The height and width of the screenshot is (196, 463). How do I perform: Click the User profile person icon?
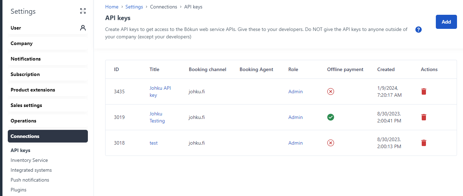[83, 28]
